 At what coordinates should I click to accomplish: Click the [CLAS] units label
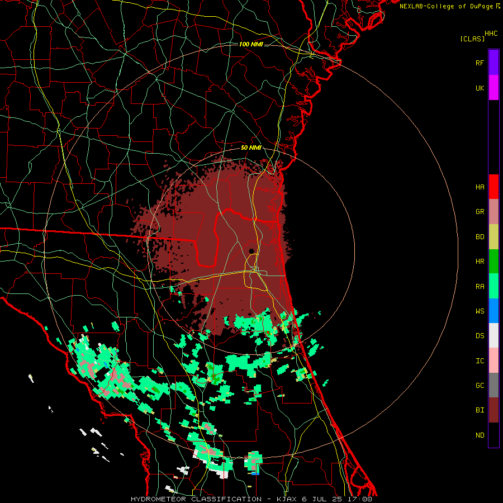tap(472, 39)
